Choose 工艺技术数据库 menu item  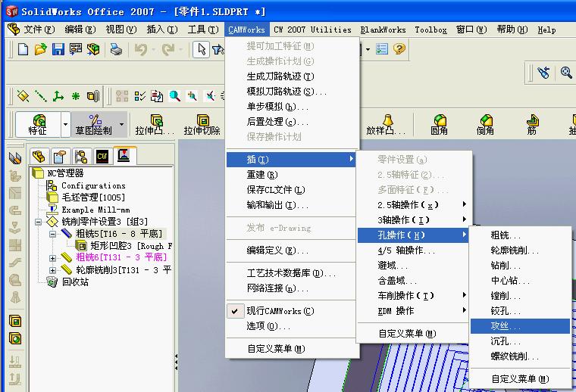pyautogui.click(x=292, y=273)
